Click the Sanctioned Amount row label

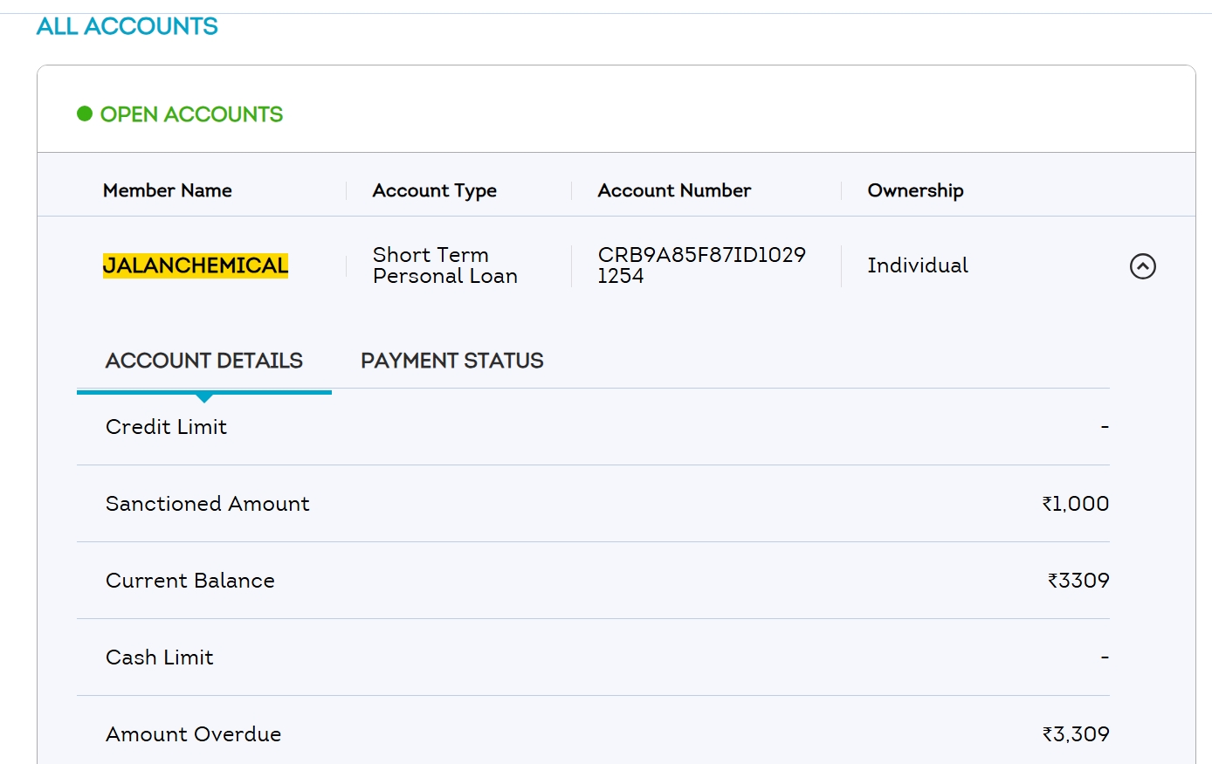[207, 504]
